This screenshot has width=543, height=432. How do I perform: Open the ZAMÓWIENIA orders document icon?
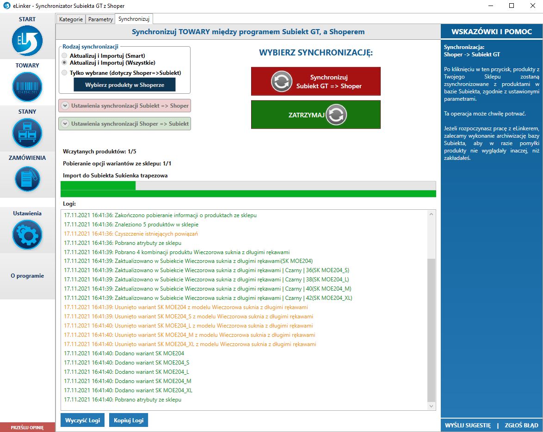pyautogui.click(x=27, y=179)
